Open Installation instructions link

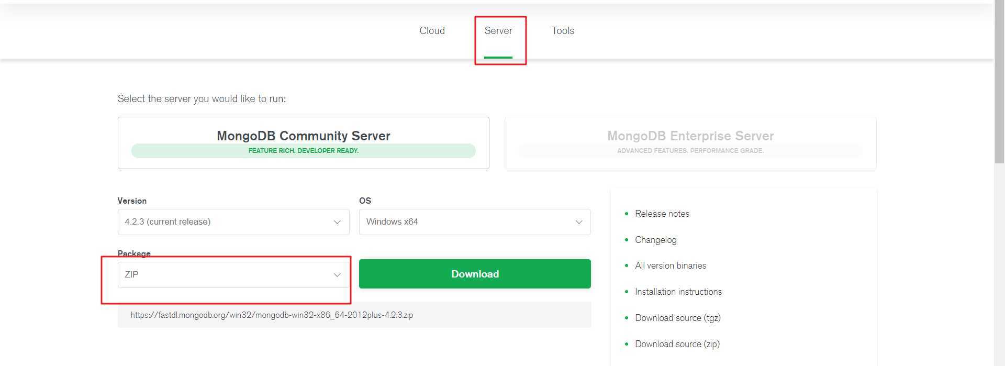click(678, 292)
